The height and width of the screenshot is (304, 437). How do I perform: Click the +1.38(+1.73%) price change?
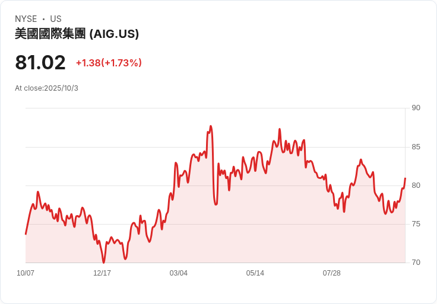tap(109, 63)
